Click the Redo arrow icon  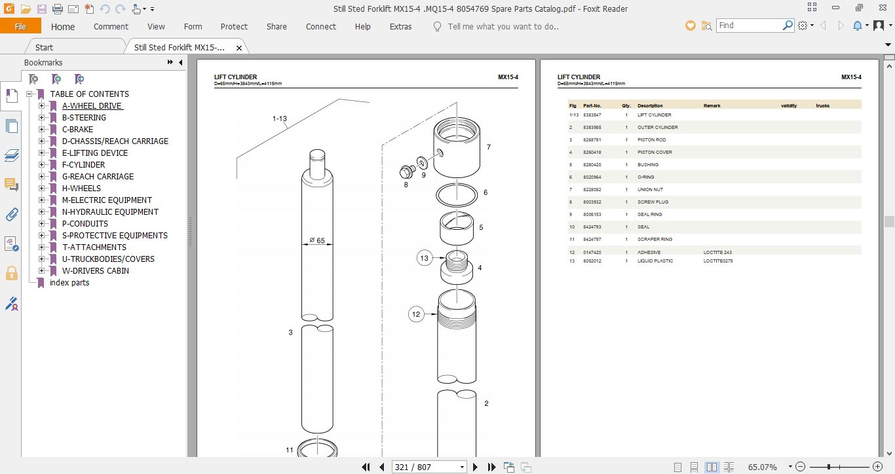click(x=120, y=9)
